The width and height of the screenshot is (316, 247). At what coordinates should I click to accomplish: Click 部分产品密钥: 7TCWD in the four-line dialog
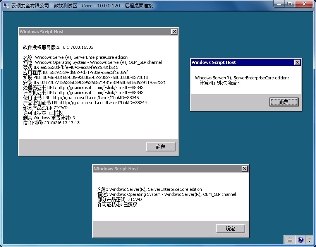point(120,200)
